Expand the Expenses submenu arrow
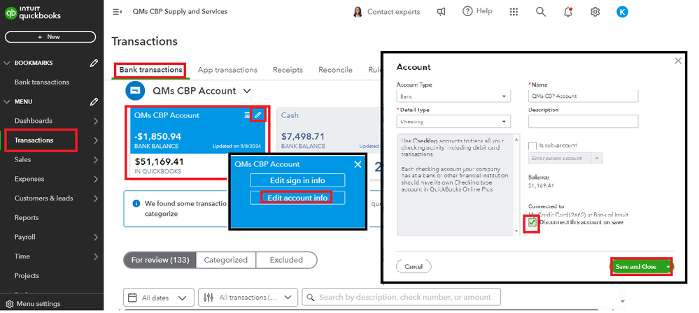This screenshot has width=699, height=313. [96, 179]
